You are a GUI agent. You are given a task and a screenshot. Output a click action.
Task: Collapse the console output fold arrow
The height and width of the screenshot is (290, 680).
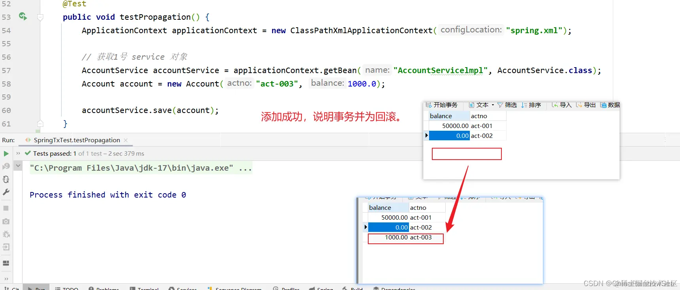click(x=18, y=166)
